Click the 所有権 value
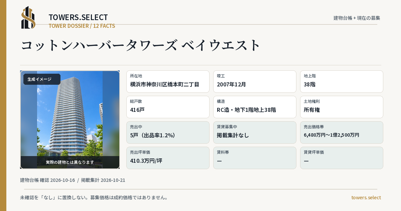 [312, 110]
